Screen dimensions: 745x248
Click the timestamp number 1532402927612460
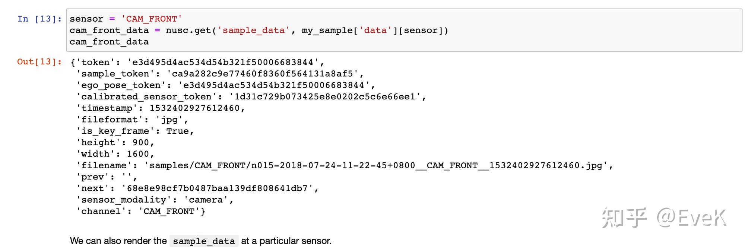point(194,108)
